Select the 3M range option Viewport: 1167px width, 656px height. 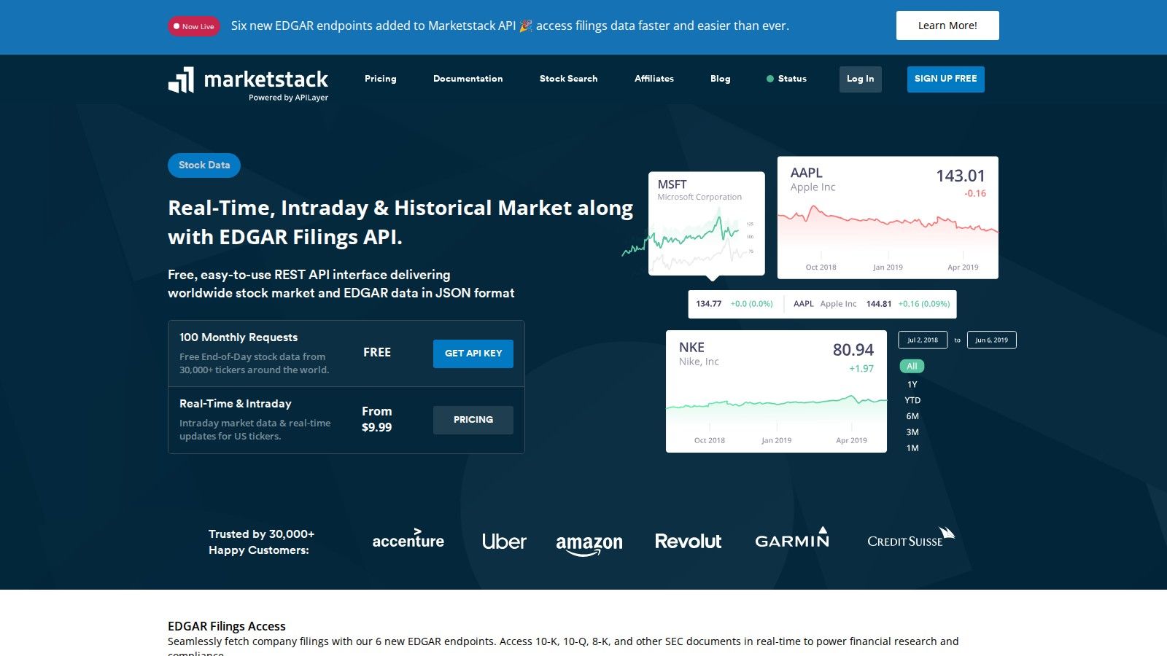click(912, 432)
